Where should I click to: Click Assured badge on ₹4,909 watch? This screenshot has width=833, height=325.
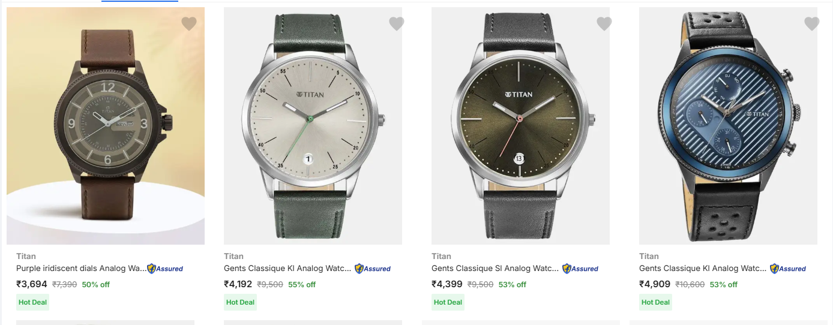788,269
